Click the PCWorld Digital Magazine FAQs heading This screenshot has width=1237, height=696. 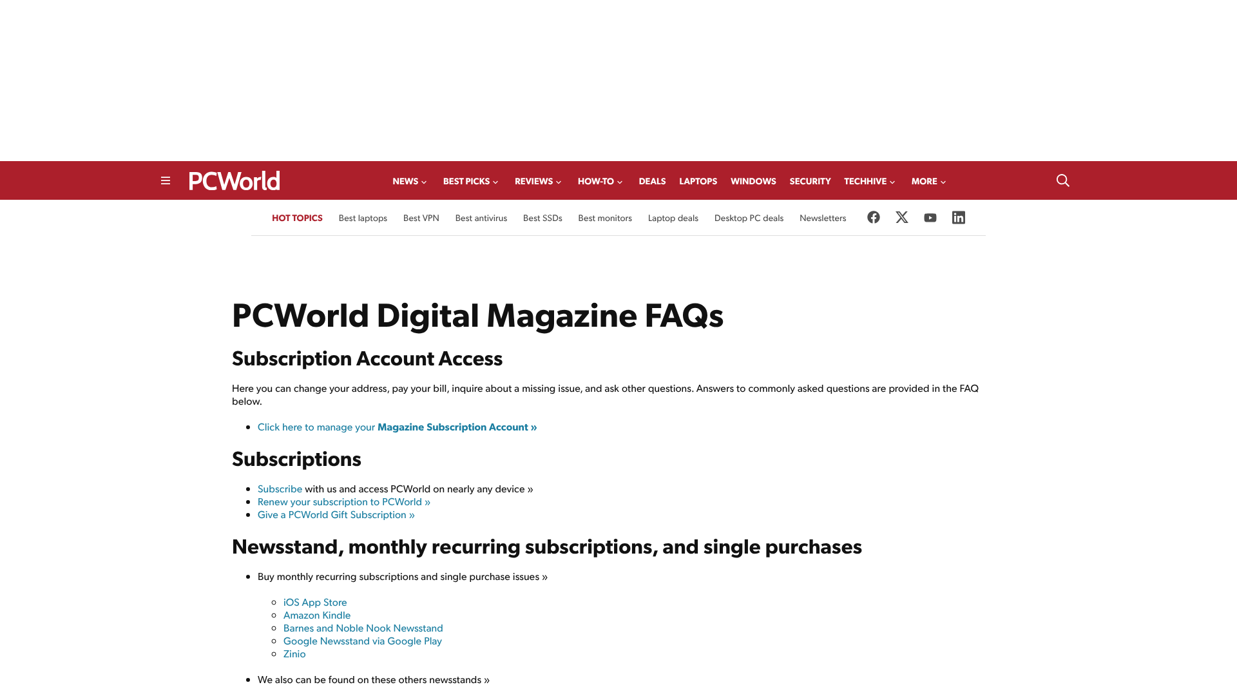(477, 316)
